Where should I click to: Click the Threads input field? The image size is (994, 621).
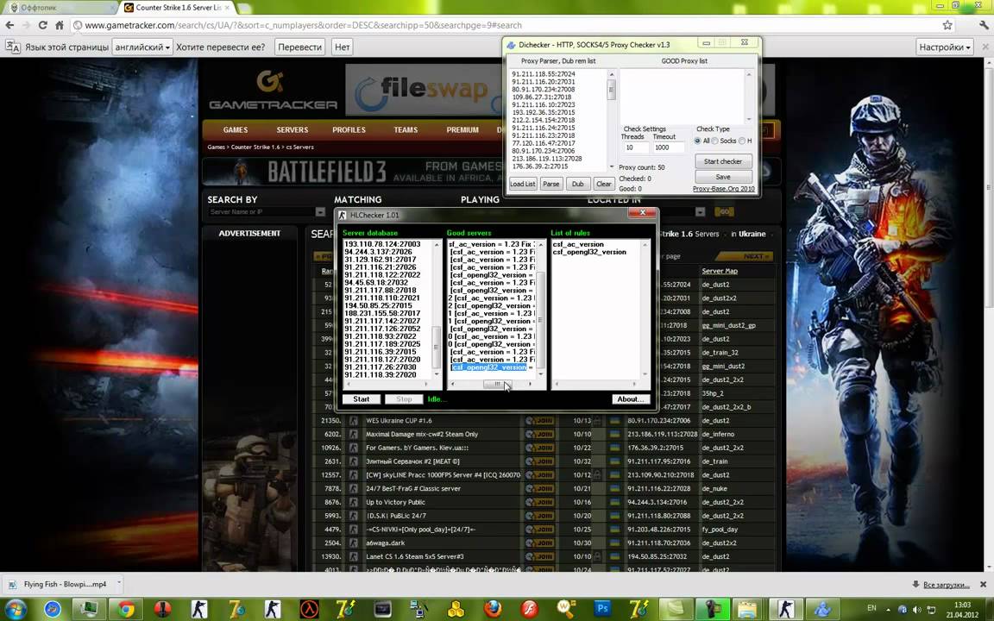click(x=634, y=147)
